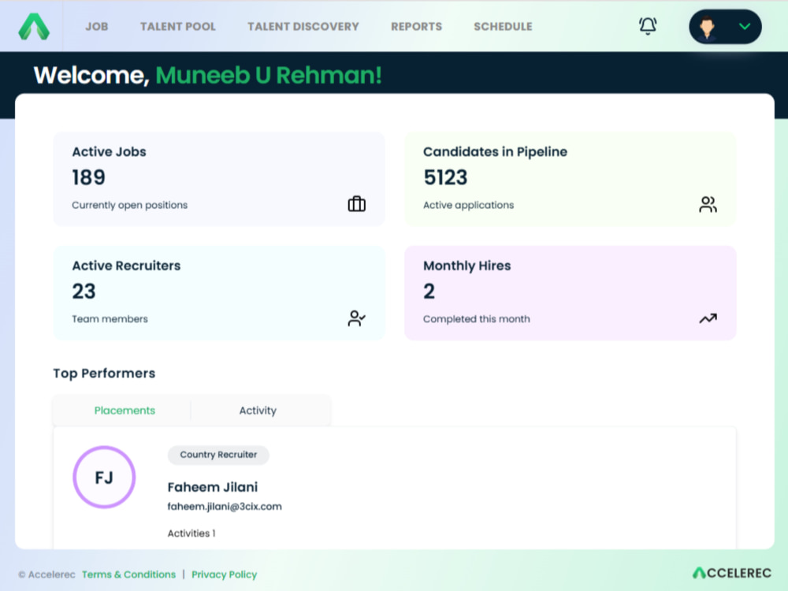The image size is (788, 591).
Task: Open the notifications bell
Action: [x=648, y=26]
